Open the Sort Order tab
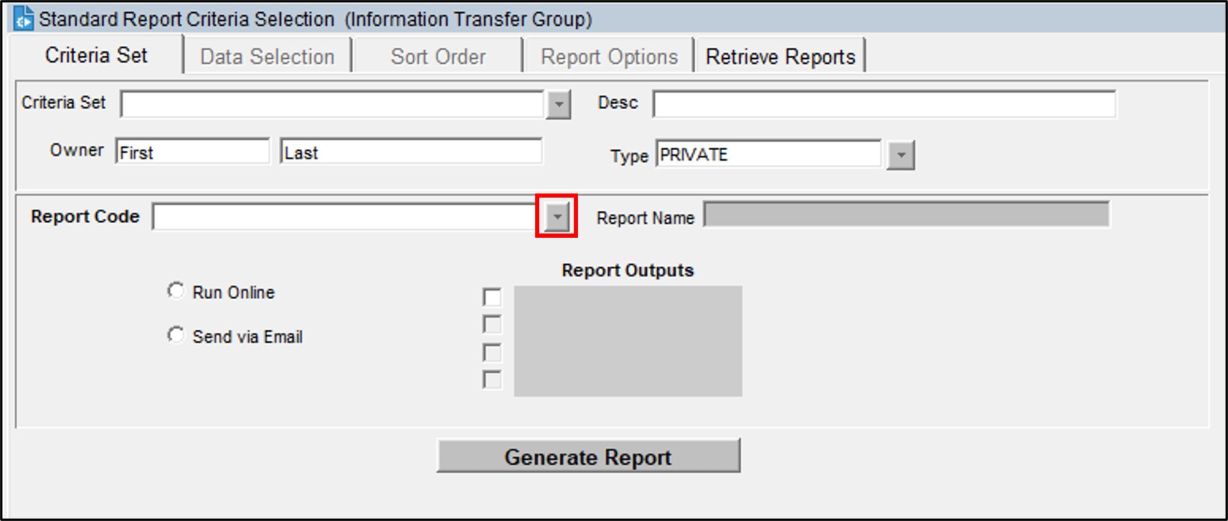The image size is (1228, 521). pyautogui.click(x=438, y=57)
